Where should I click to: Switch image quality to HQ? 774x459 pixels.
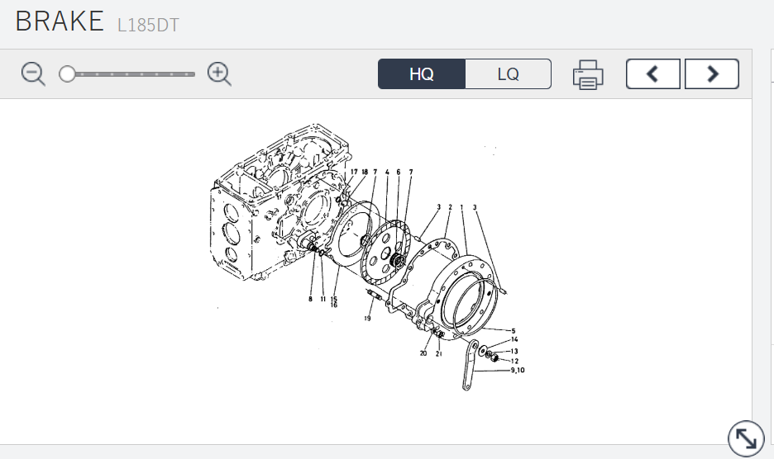(422, 74)
